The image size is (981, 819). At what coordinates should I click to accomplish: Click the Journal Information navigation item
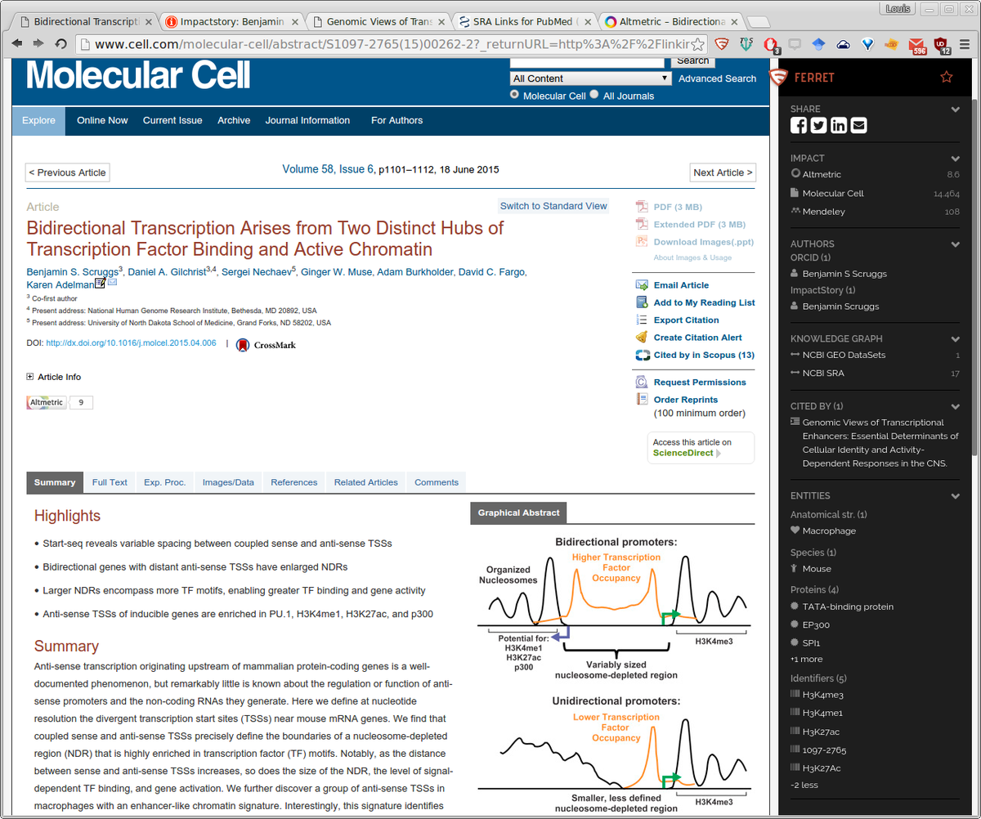[307, 120]
